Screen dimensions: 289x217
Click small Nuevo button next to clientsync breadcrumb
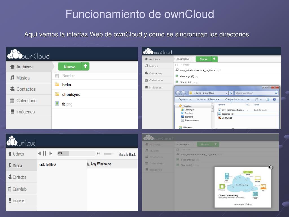tap(203, 59)
